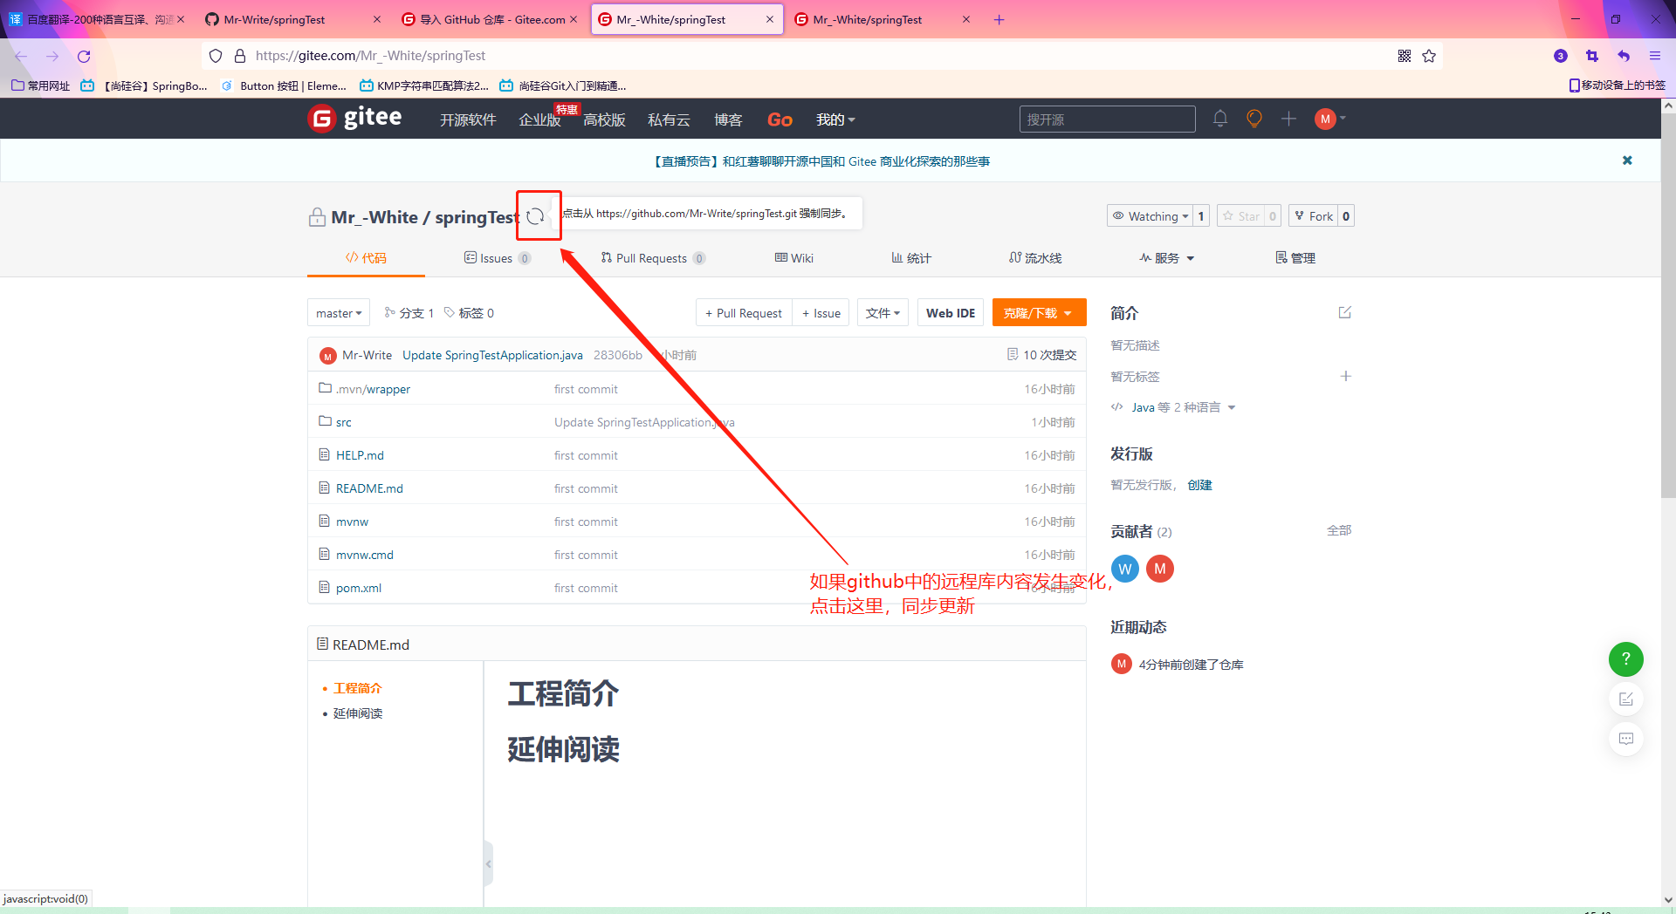Add a tag with the plus icon
Viewport: 1676px width, 914px height.
click(1346, 376)
